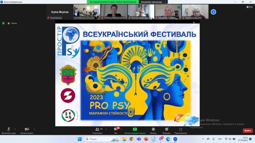Expand the arrow beside Участники

coord(106,129)
